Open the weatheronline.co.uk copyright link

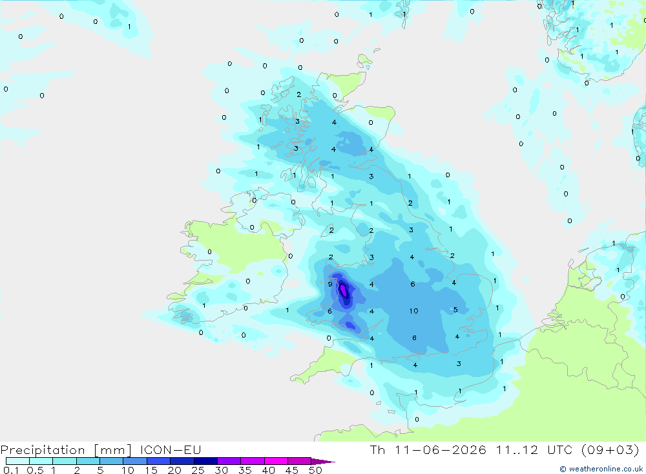(601, 469)
